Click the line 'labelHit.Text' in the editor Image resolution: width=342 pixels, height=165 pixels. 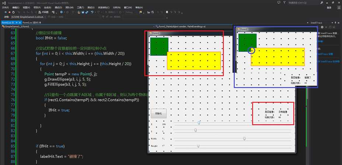62,157
